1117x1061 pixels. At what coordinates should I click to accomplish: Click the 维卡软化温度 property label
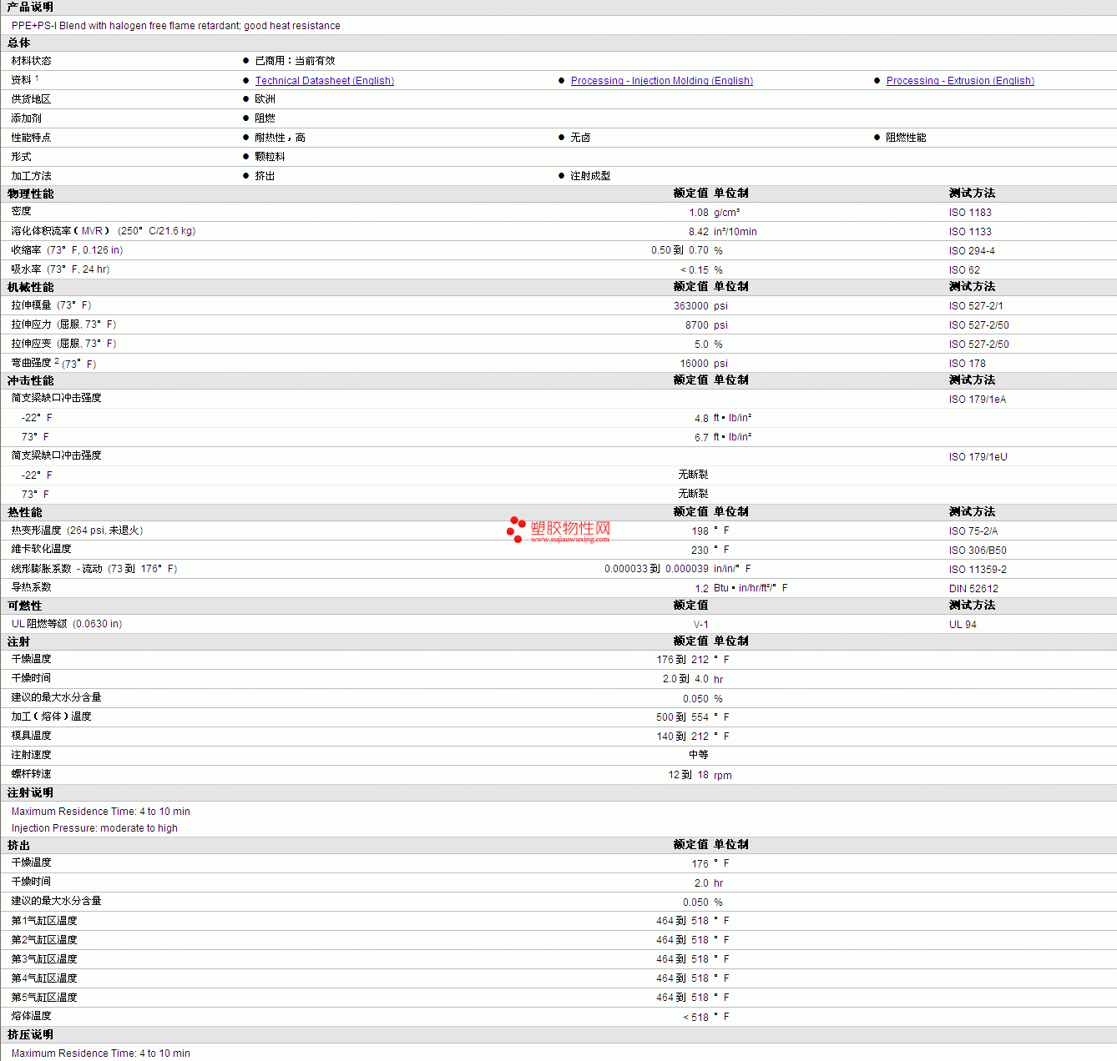click(x=41, y=549)
